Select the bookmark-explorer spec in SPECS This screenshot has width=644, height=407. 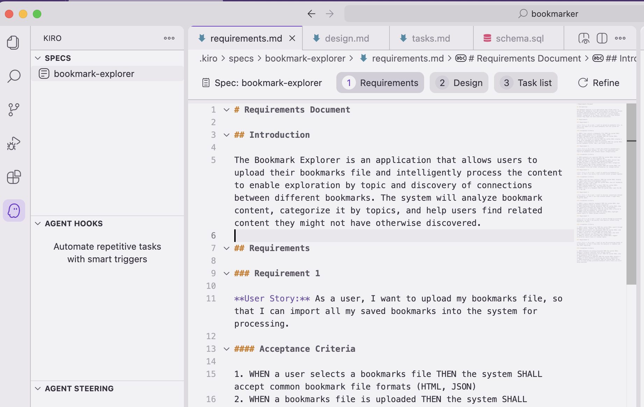[107, 74]
